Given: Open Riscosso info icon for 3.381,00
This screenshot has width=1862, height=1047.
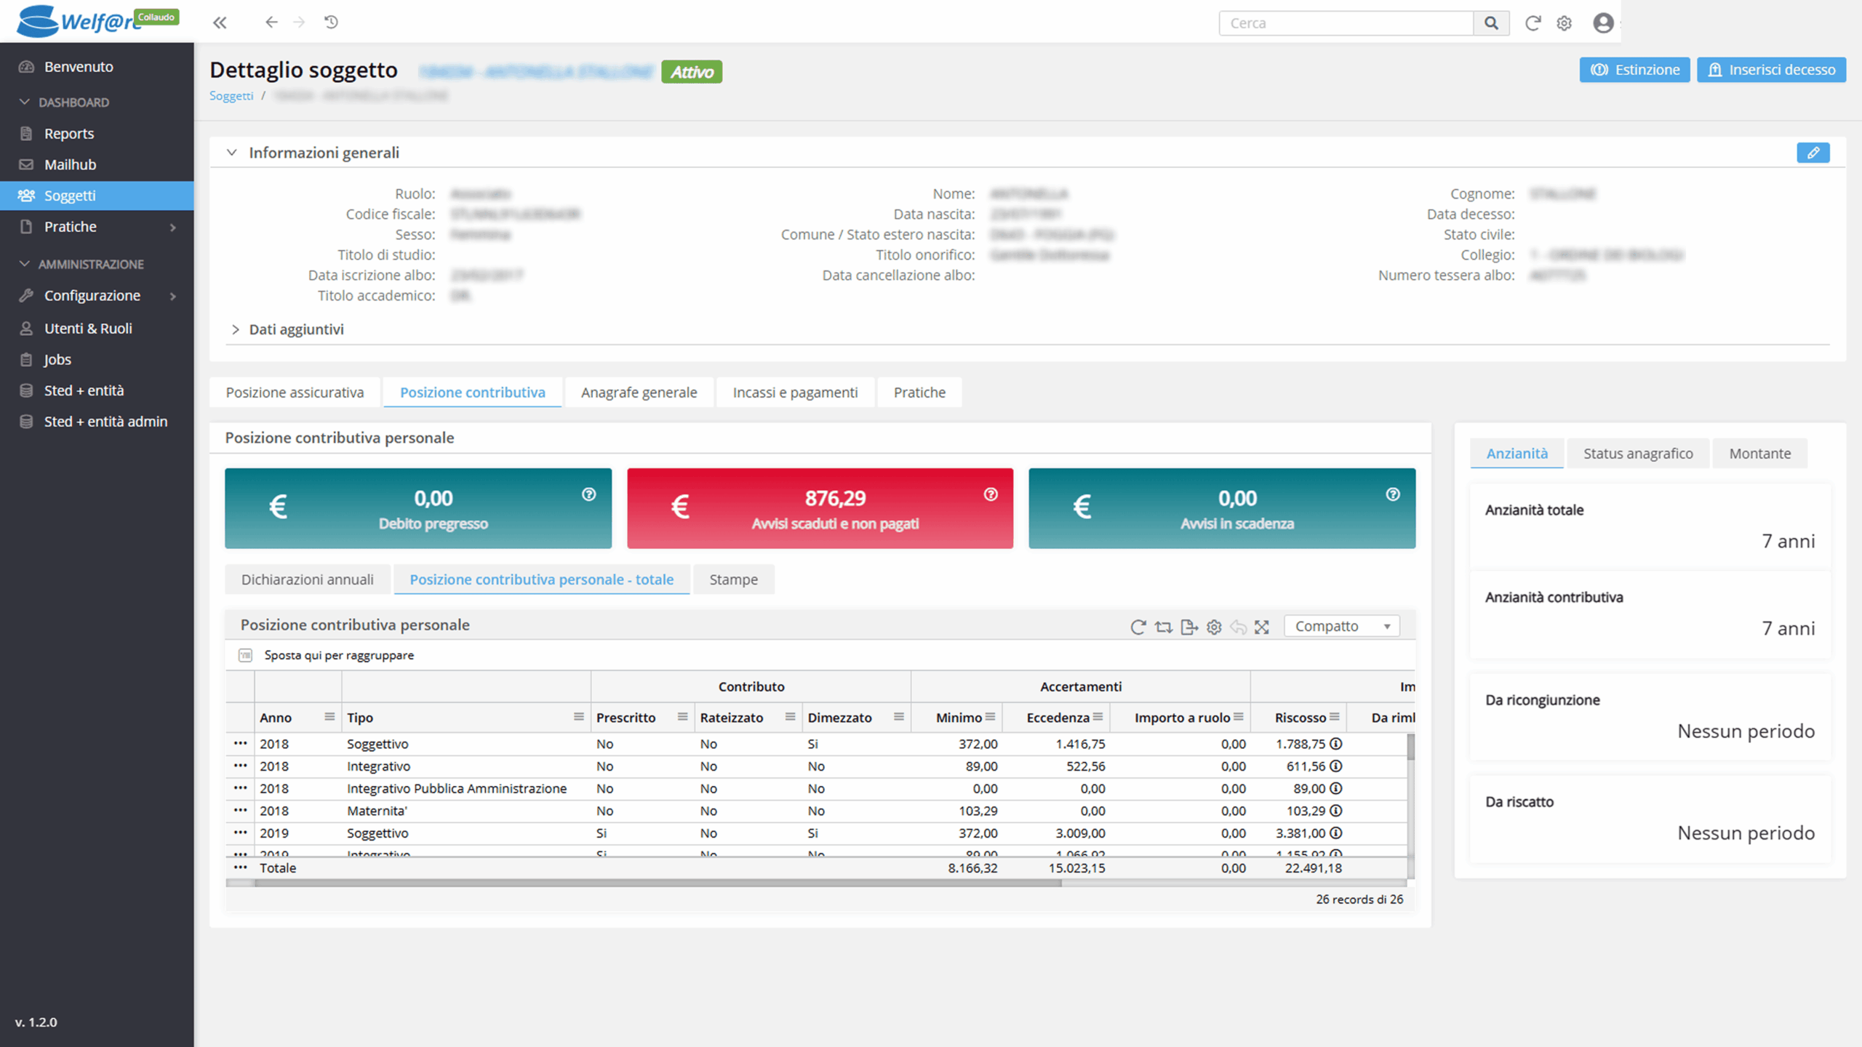Looking at the screenshot, I should click(x=1336, y=833).
